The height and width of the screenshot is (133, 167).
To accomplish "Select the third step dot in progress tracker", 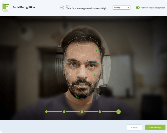I will 82,112.
